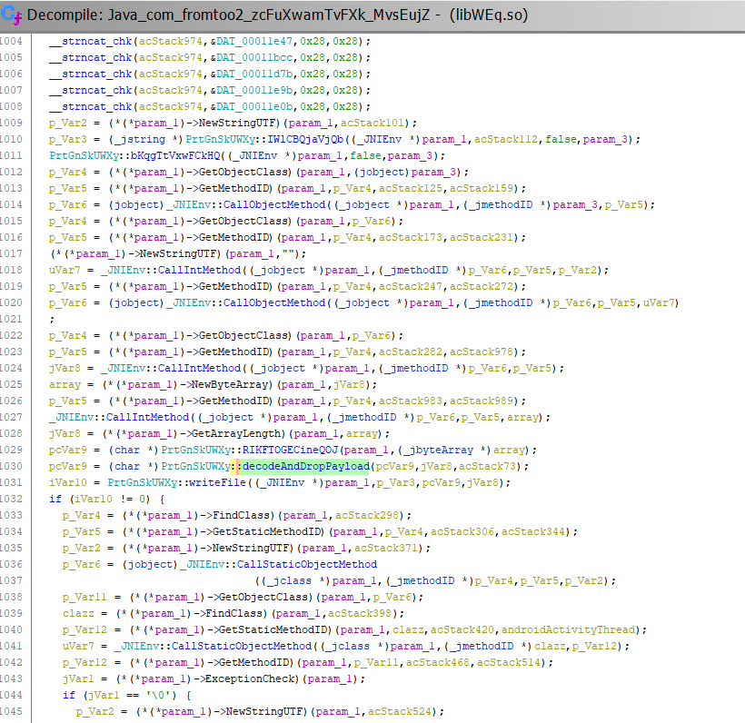Viewport: 745px width, 723px height.
Task: Click the array variable on line 1025
Action: [x=65, y=385]
